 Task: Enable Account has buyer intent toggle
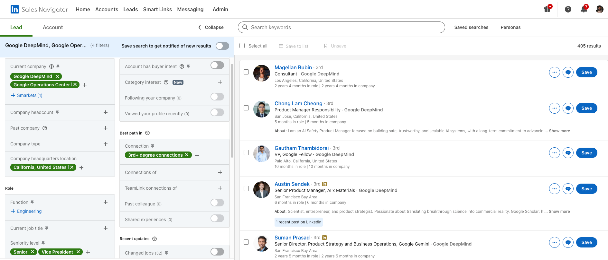(x=217, y=65)
